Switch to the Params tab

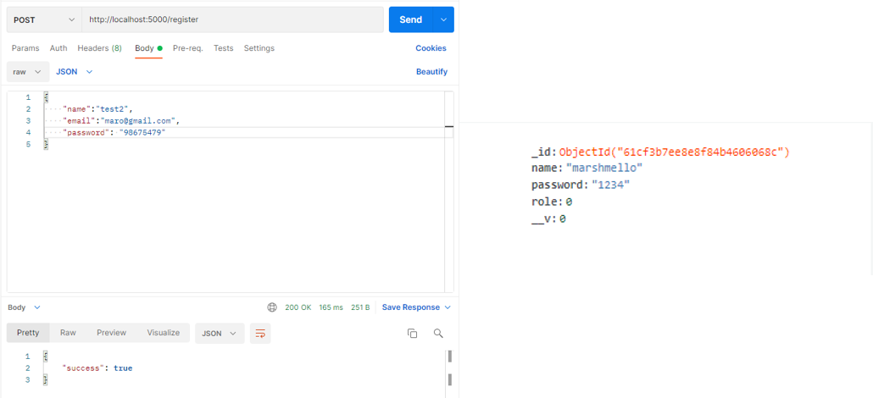[x=25, y=48]
